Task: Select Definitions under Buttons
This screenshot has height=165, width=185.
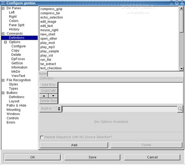Action: (x=17, y=97)
